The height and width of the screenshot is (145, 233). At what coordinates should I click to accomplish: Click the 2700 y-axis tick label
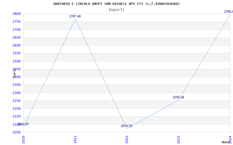(17, 30)
